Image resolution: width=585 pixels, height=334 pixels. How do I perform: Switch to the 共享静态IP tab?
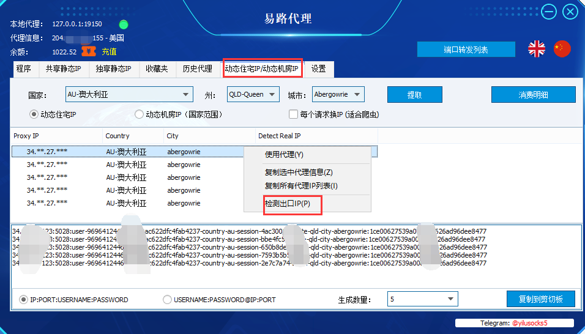[x=64, y=69]
